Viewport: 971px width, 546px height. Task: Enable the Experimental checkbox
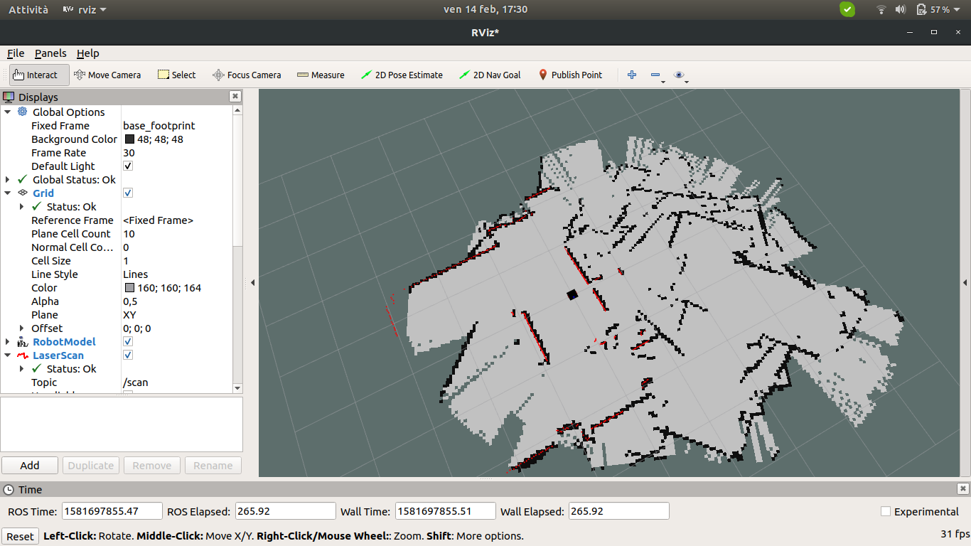pyautogui.click(x=886, y=511)
